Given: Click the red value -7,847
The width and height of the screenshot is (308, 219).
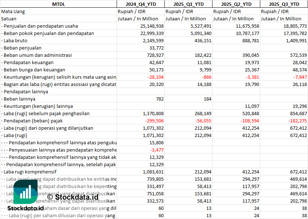Looking at the screenshot, I should click(x=300, y=77).
